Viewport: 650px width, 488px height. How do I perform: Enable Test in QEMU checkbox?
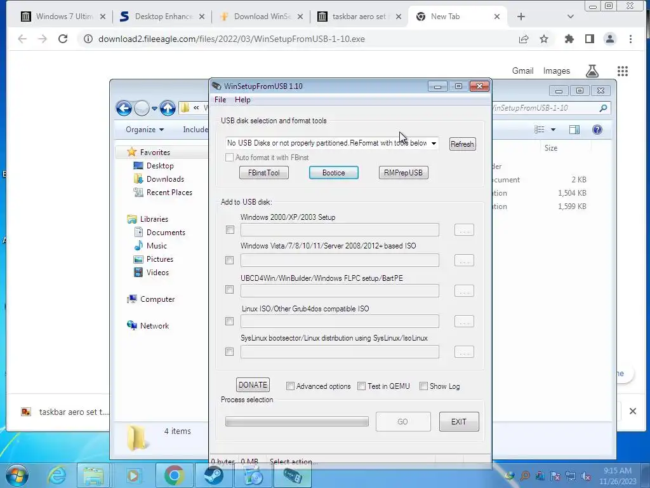[x=361, y=386]
